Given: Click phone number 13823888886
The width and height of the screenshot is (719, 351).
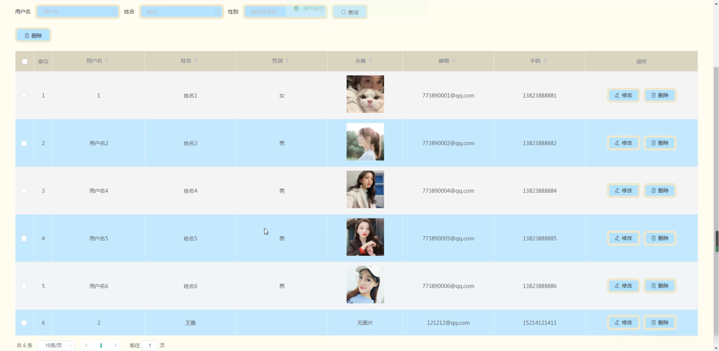Looking at the screenshot, I should [x=539, y=286].
